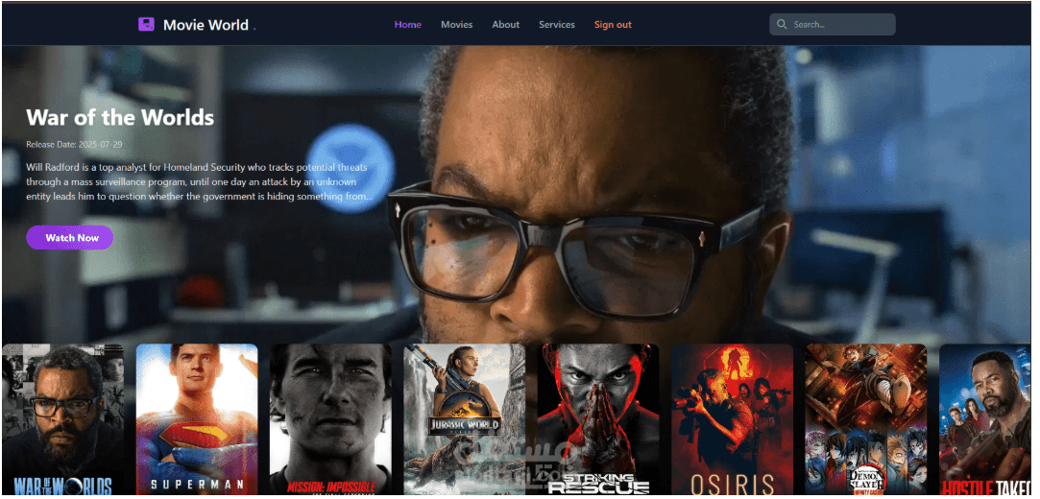Click the Movie World brand title

[x=206, y=25]
